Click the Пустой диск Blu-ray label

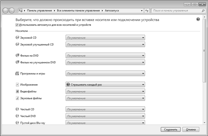33,123
